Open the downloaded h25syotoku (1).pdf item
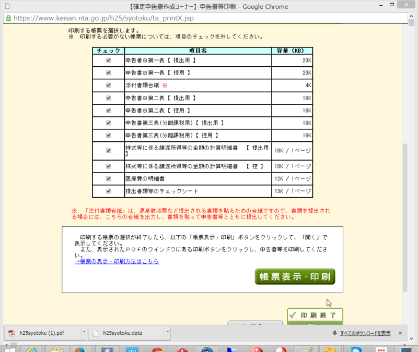 43,333
